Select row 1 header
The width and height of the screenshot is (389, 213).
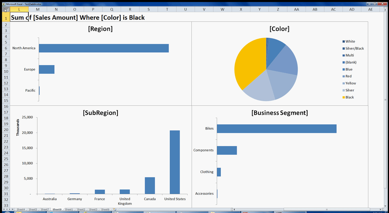pos(6,18)
